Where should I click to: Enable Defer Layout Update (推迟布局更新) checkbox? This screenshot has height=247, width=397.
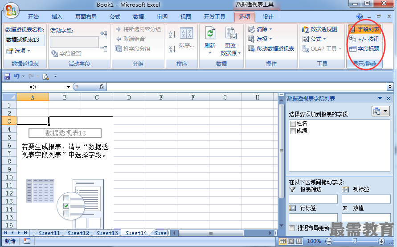coord(292,228)
